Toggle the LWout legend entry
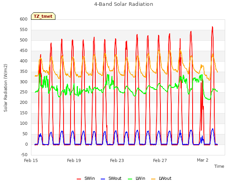The image size is (248, 186). 161,178
